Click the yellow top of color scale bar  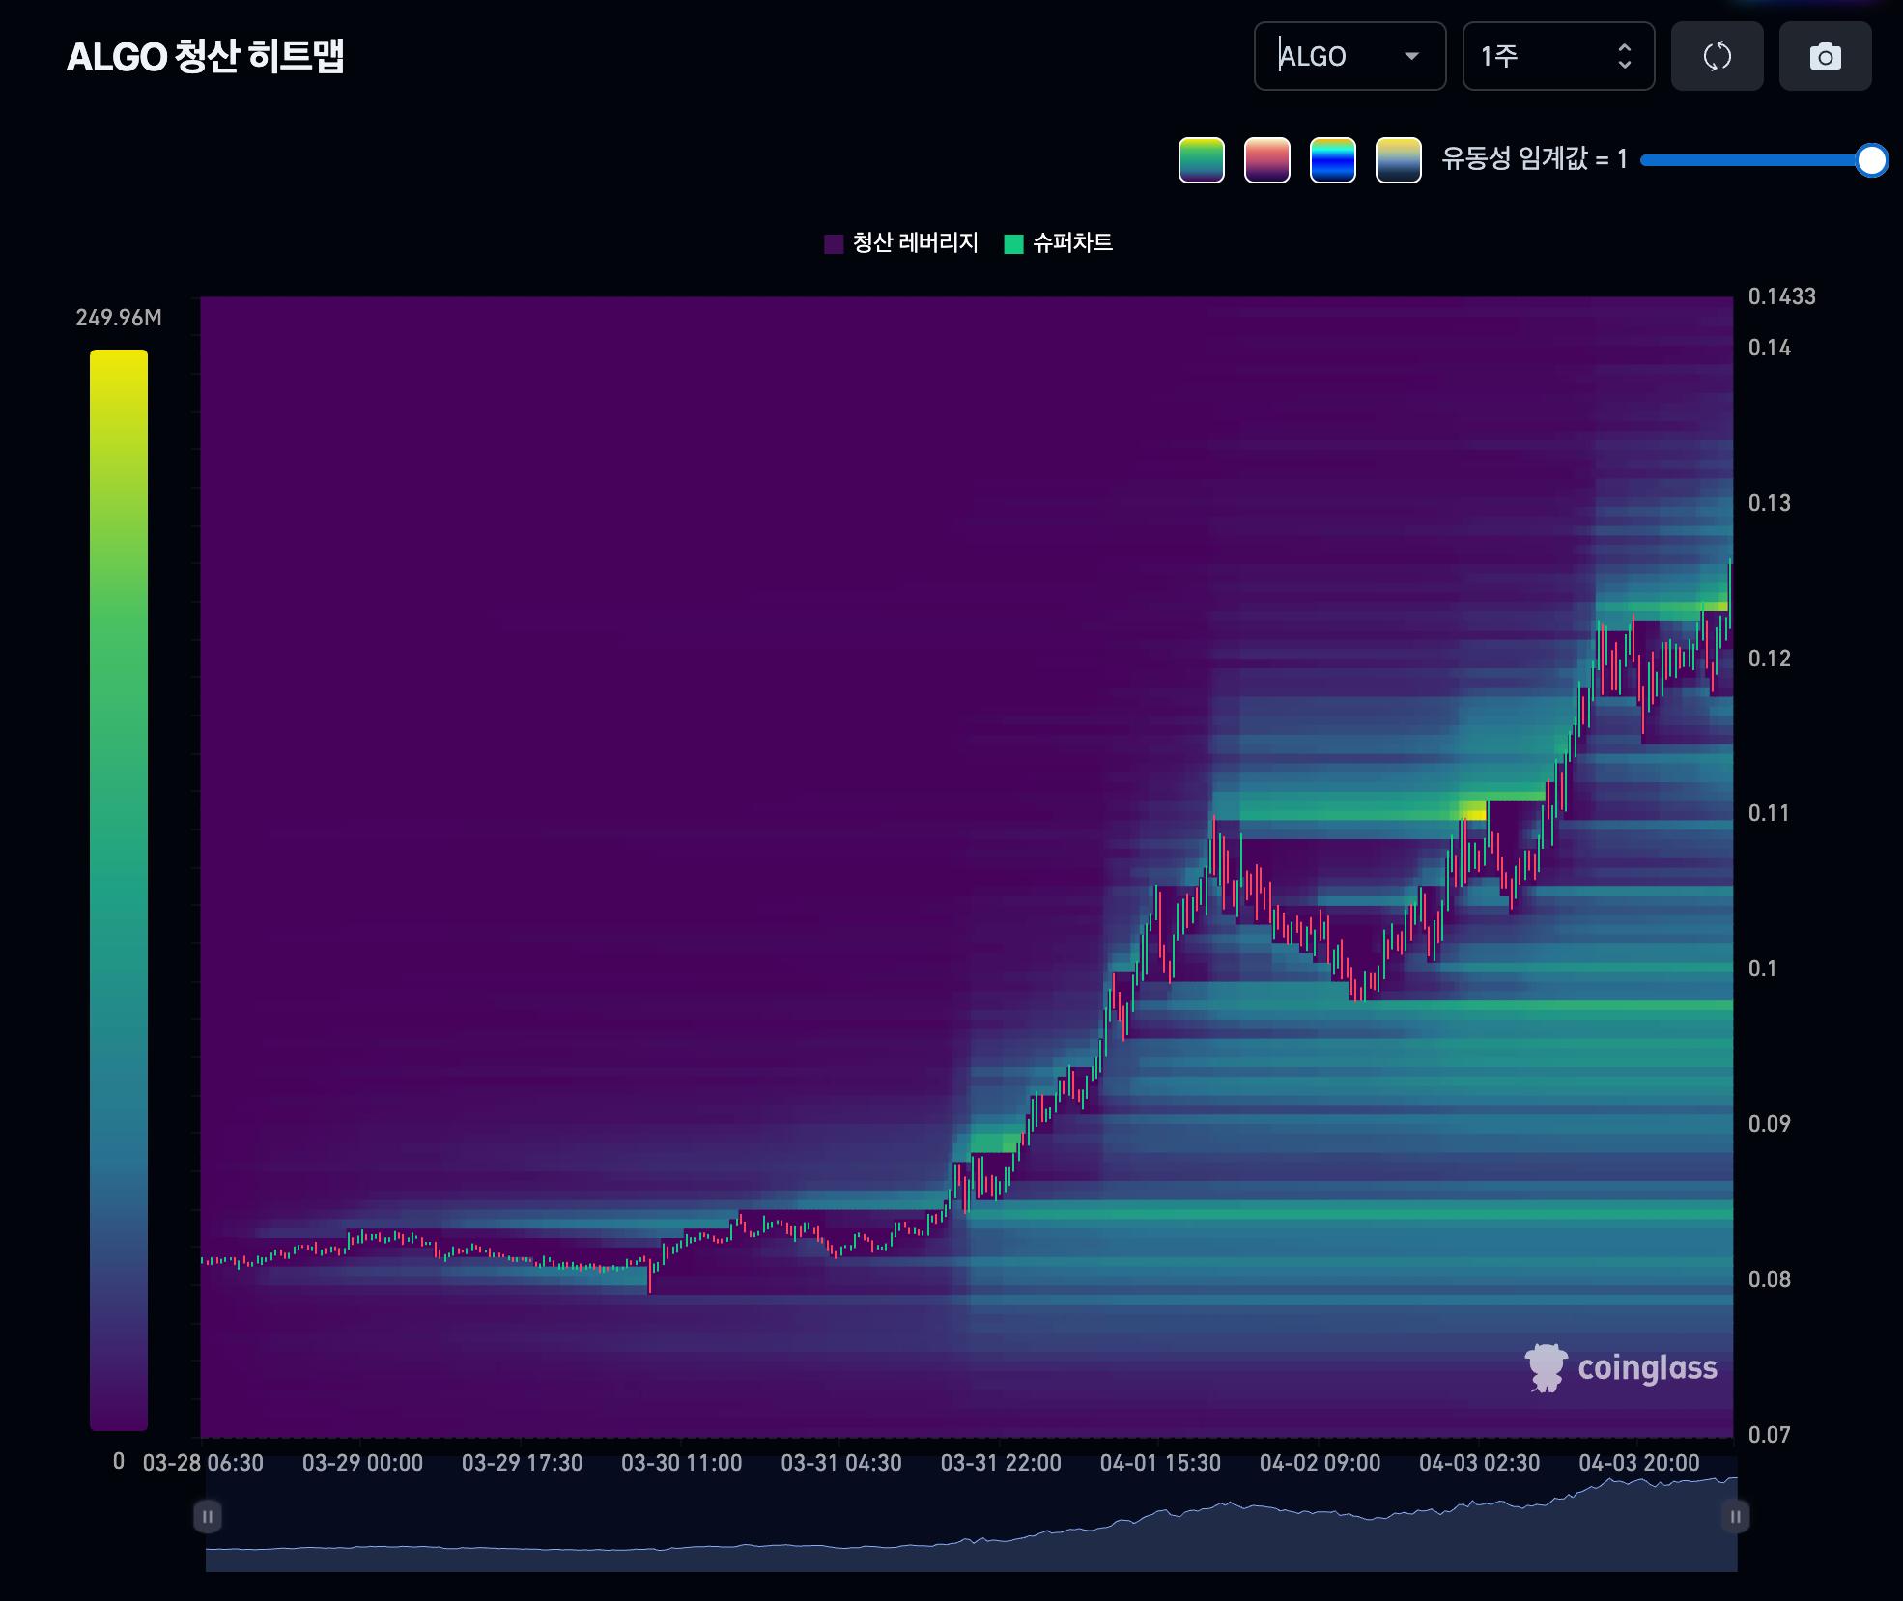[x=118, y=362]
